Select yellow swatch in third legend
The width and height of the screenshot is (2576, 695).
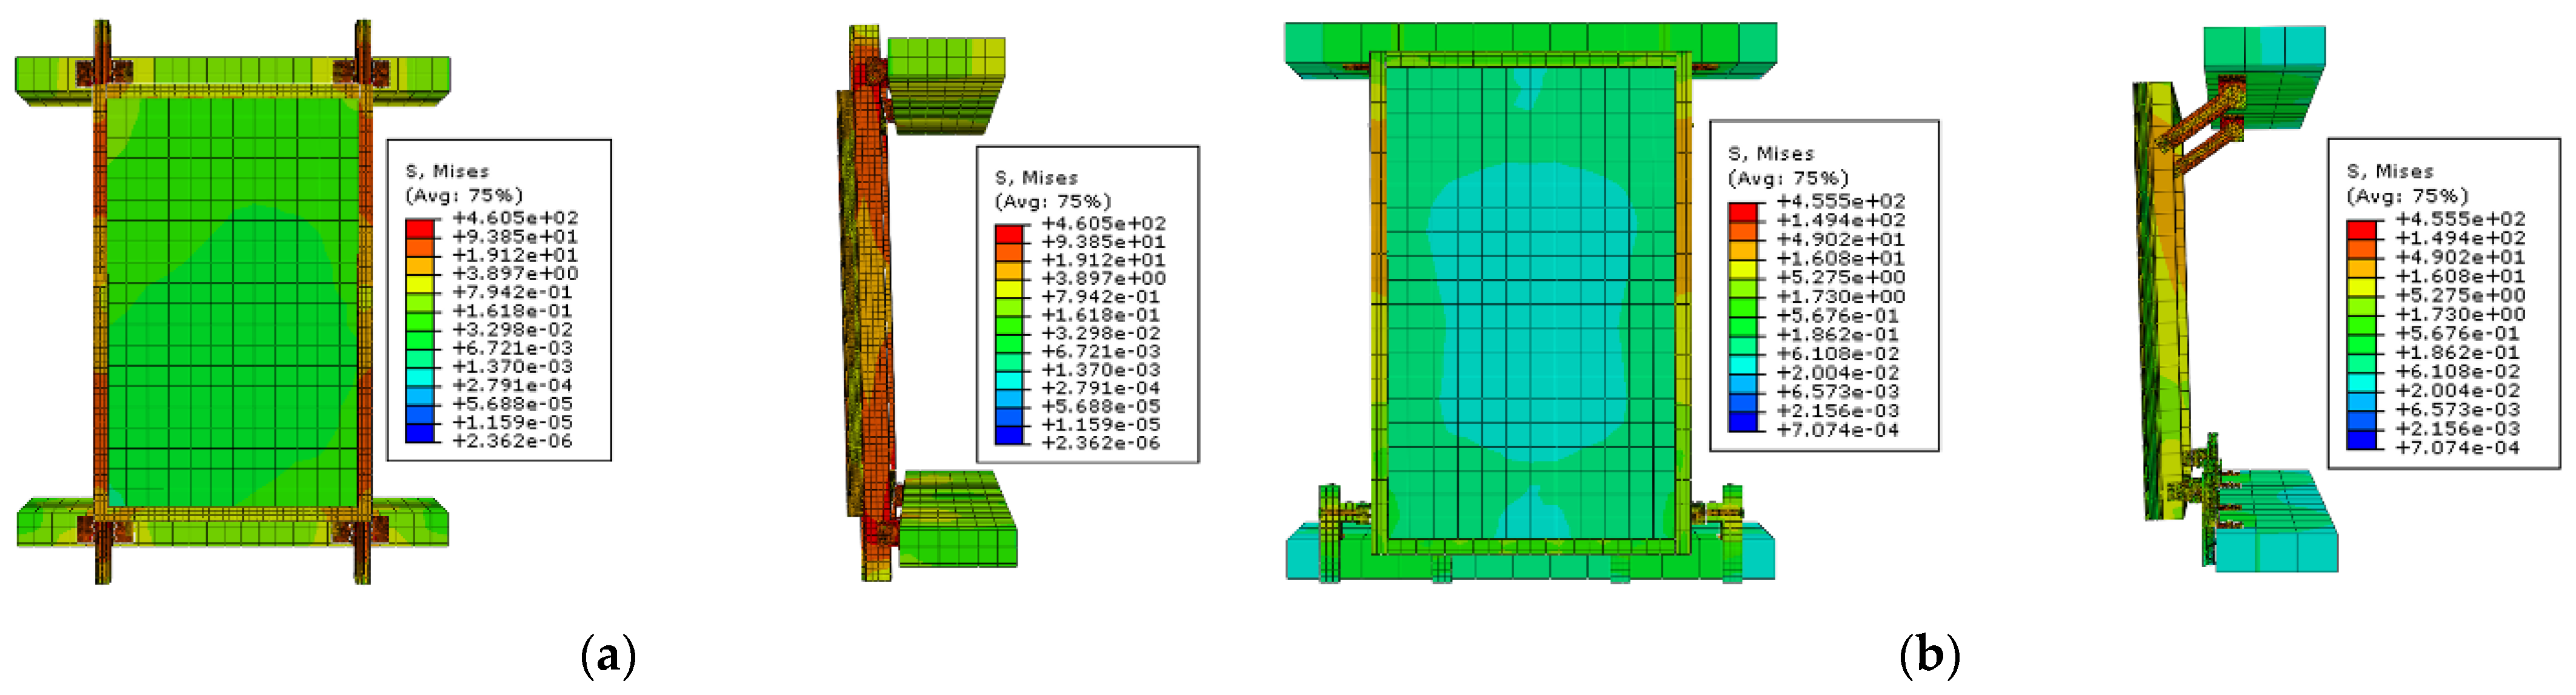[1743, 269]
